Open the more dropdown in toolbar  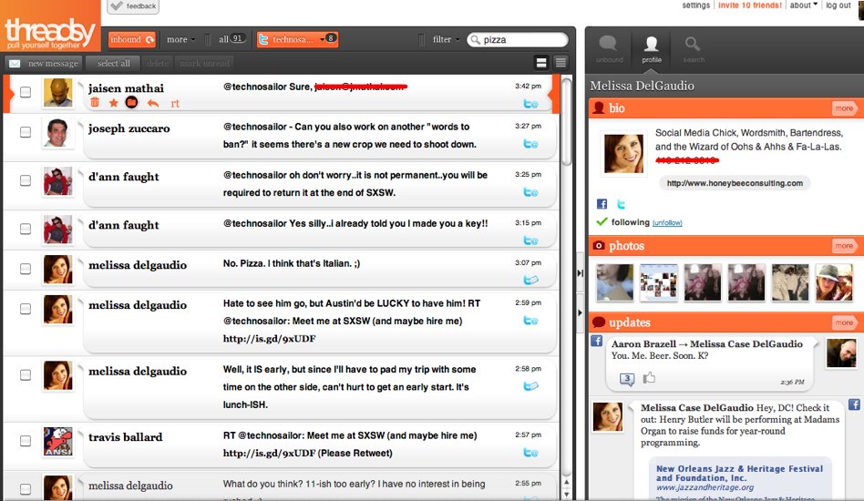(x=180, y=40)
